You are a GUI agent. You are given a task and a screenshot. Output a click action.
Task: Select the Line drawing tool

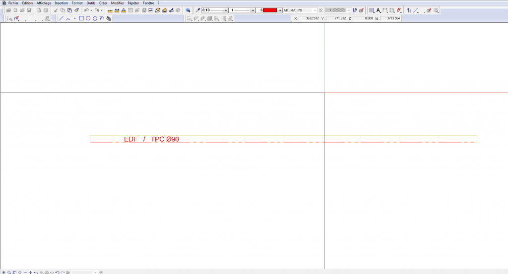pyautogui.click(x=61, y=18)
